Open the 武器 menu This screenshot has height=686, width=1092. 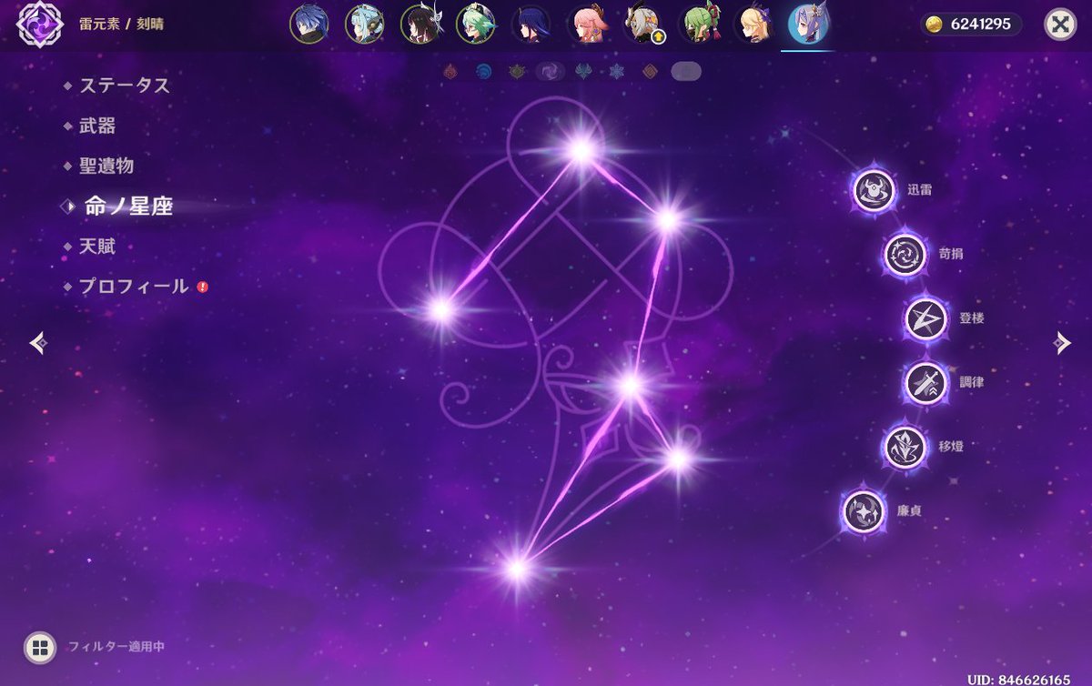point(97,126)
